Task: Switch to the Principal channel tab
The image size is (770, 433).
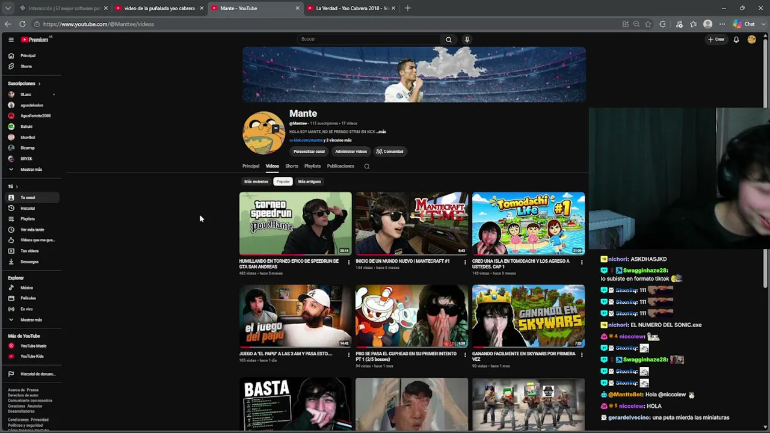Action: click(251, 166)
